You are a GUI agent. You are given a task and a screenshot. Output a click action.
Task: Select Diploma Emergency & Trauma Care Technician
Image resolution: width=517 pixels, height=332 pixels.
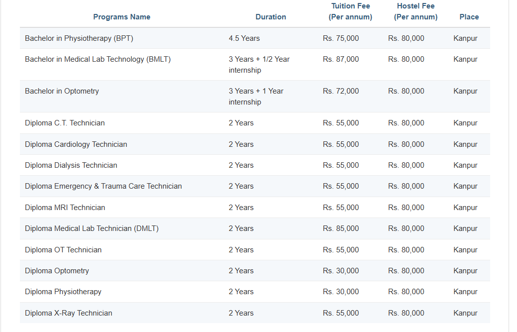103,186
